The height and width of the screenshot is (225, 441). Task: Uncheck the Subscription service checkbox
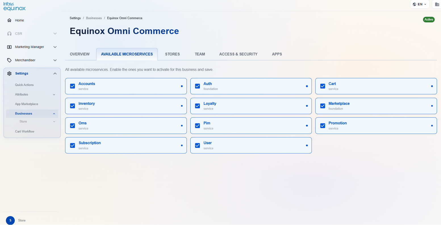click(72, 145)
